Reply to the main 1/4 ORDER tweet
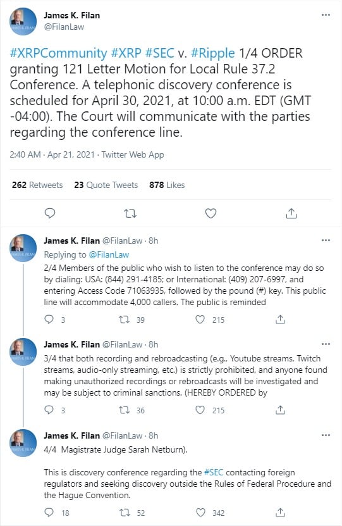Screen dimensions: 342x526 coord(49,213)
